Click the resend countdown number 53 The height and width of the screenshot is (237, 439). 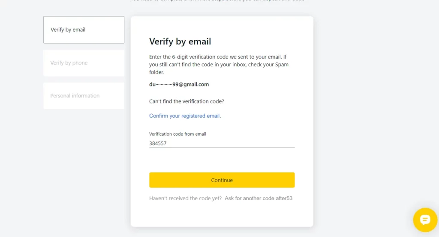pos(289,198)
